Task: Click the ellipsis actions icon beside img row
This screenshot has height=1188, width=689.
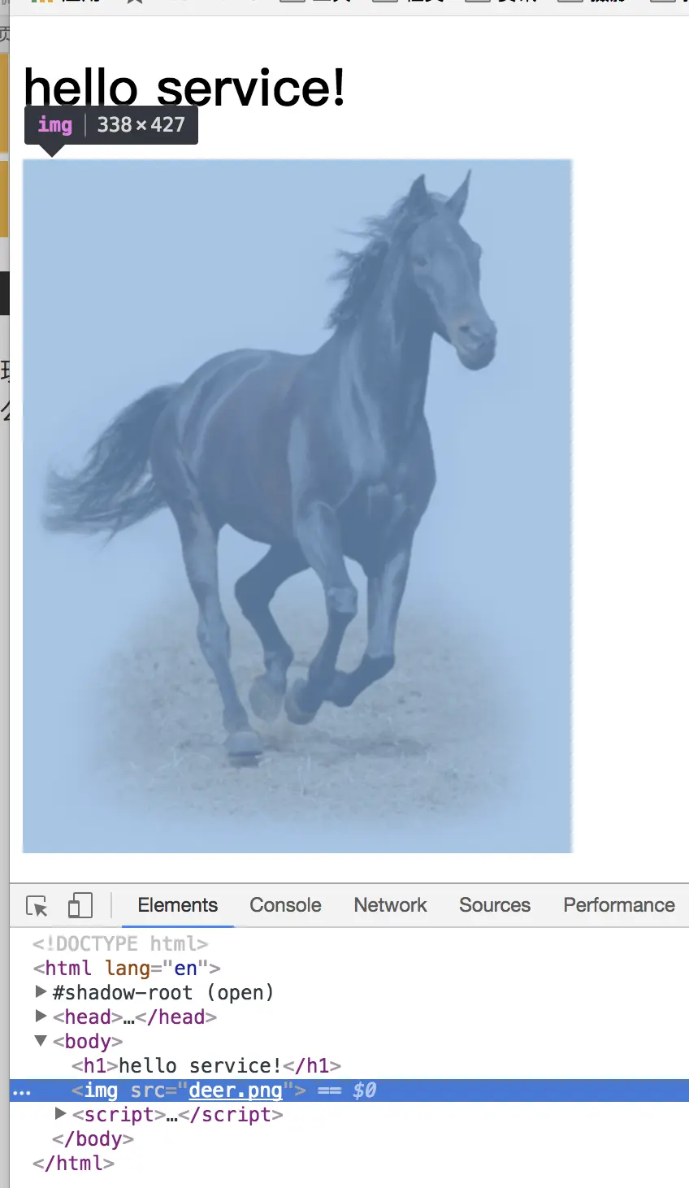Action: [x=22, y=1092]
